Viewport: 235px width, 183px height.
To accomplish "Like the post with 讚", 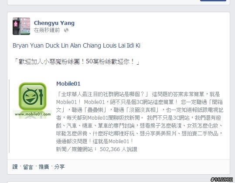I will 15,167.
